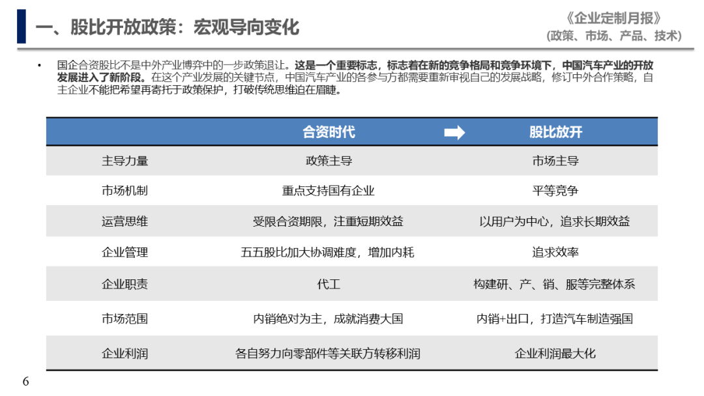Select the 股比放开 column header
704x396 pixels.
point(555,132)
